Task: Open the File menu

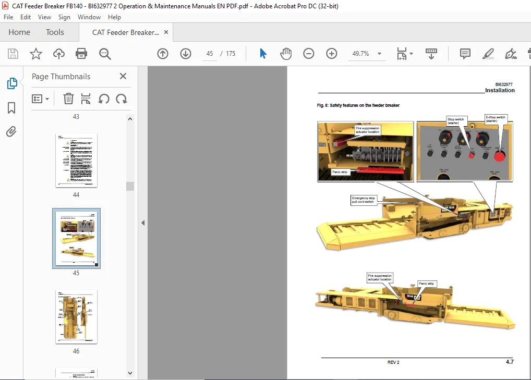Action: [x=8, y=17]
